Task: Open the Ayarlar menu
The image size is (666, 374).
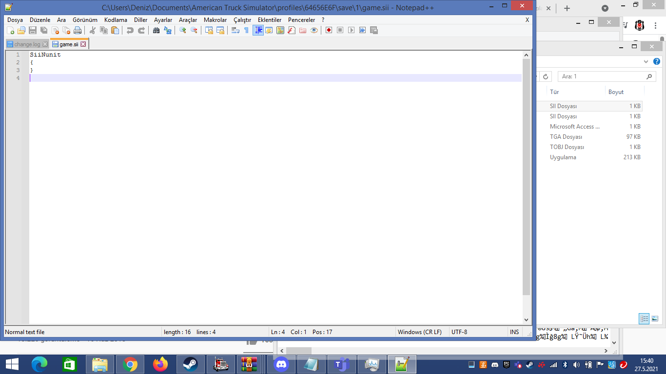Action: click(x=163, y=20)
